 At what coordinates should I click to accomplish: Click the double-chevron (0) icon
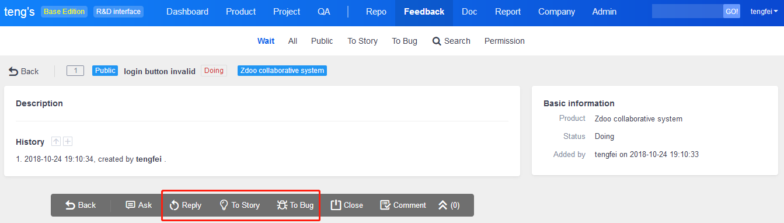442,205
